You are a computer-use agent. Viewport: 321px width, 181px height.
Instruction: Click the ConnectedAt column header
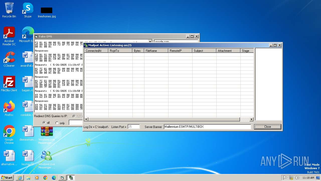(x=96, y=51)
